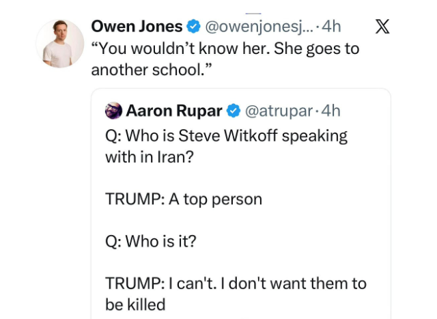Click the gray drag handle at top
This screenshot has height=319, width=437.
pos(254,12)
